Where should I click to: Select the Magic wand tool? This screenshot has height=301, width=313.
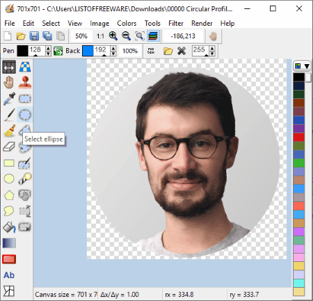click(x=25, y=179)
